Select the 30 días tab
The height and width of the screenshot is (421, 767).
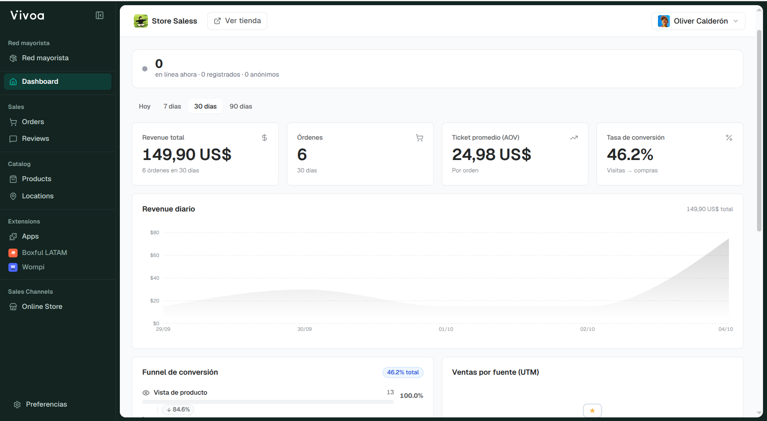point(205,106)
